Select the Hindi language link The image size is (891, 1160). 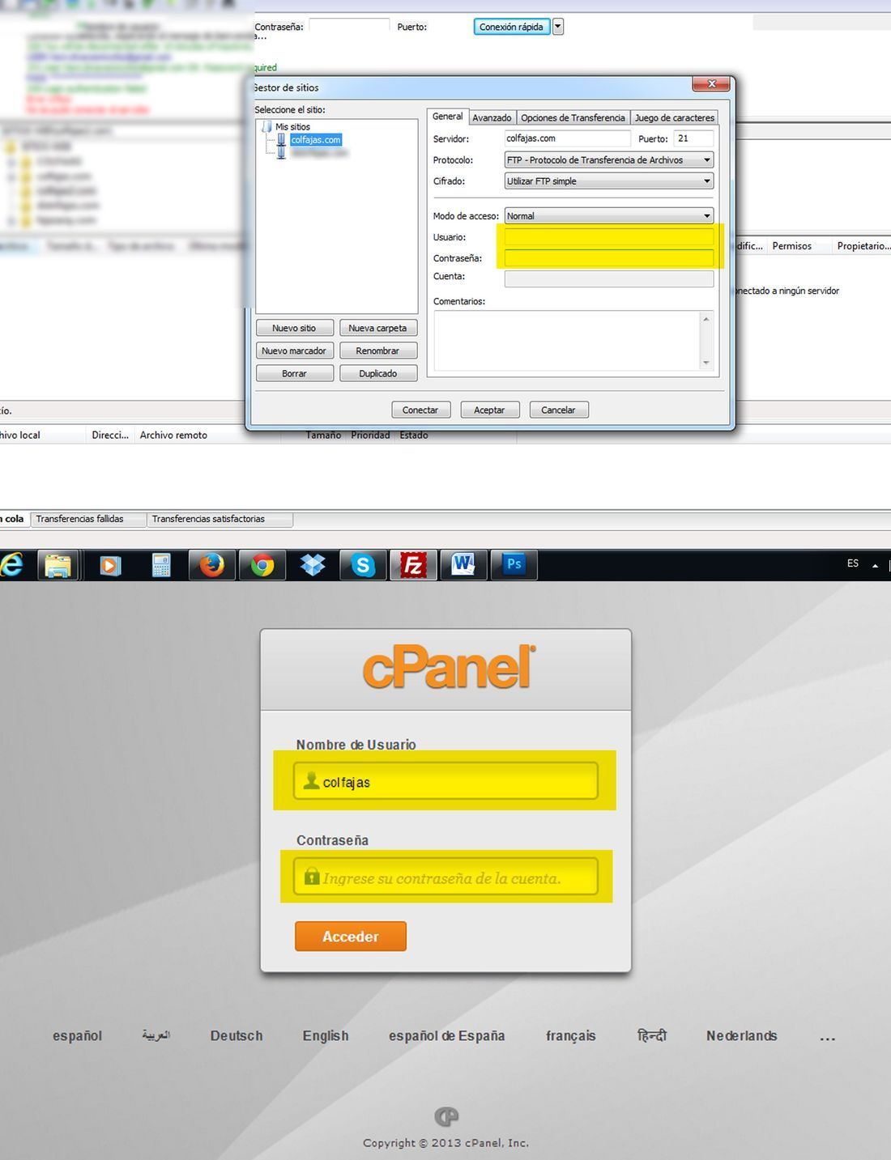click(x=651, y=1035)
